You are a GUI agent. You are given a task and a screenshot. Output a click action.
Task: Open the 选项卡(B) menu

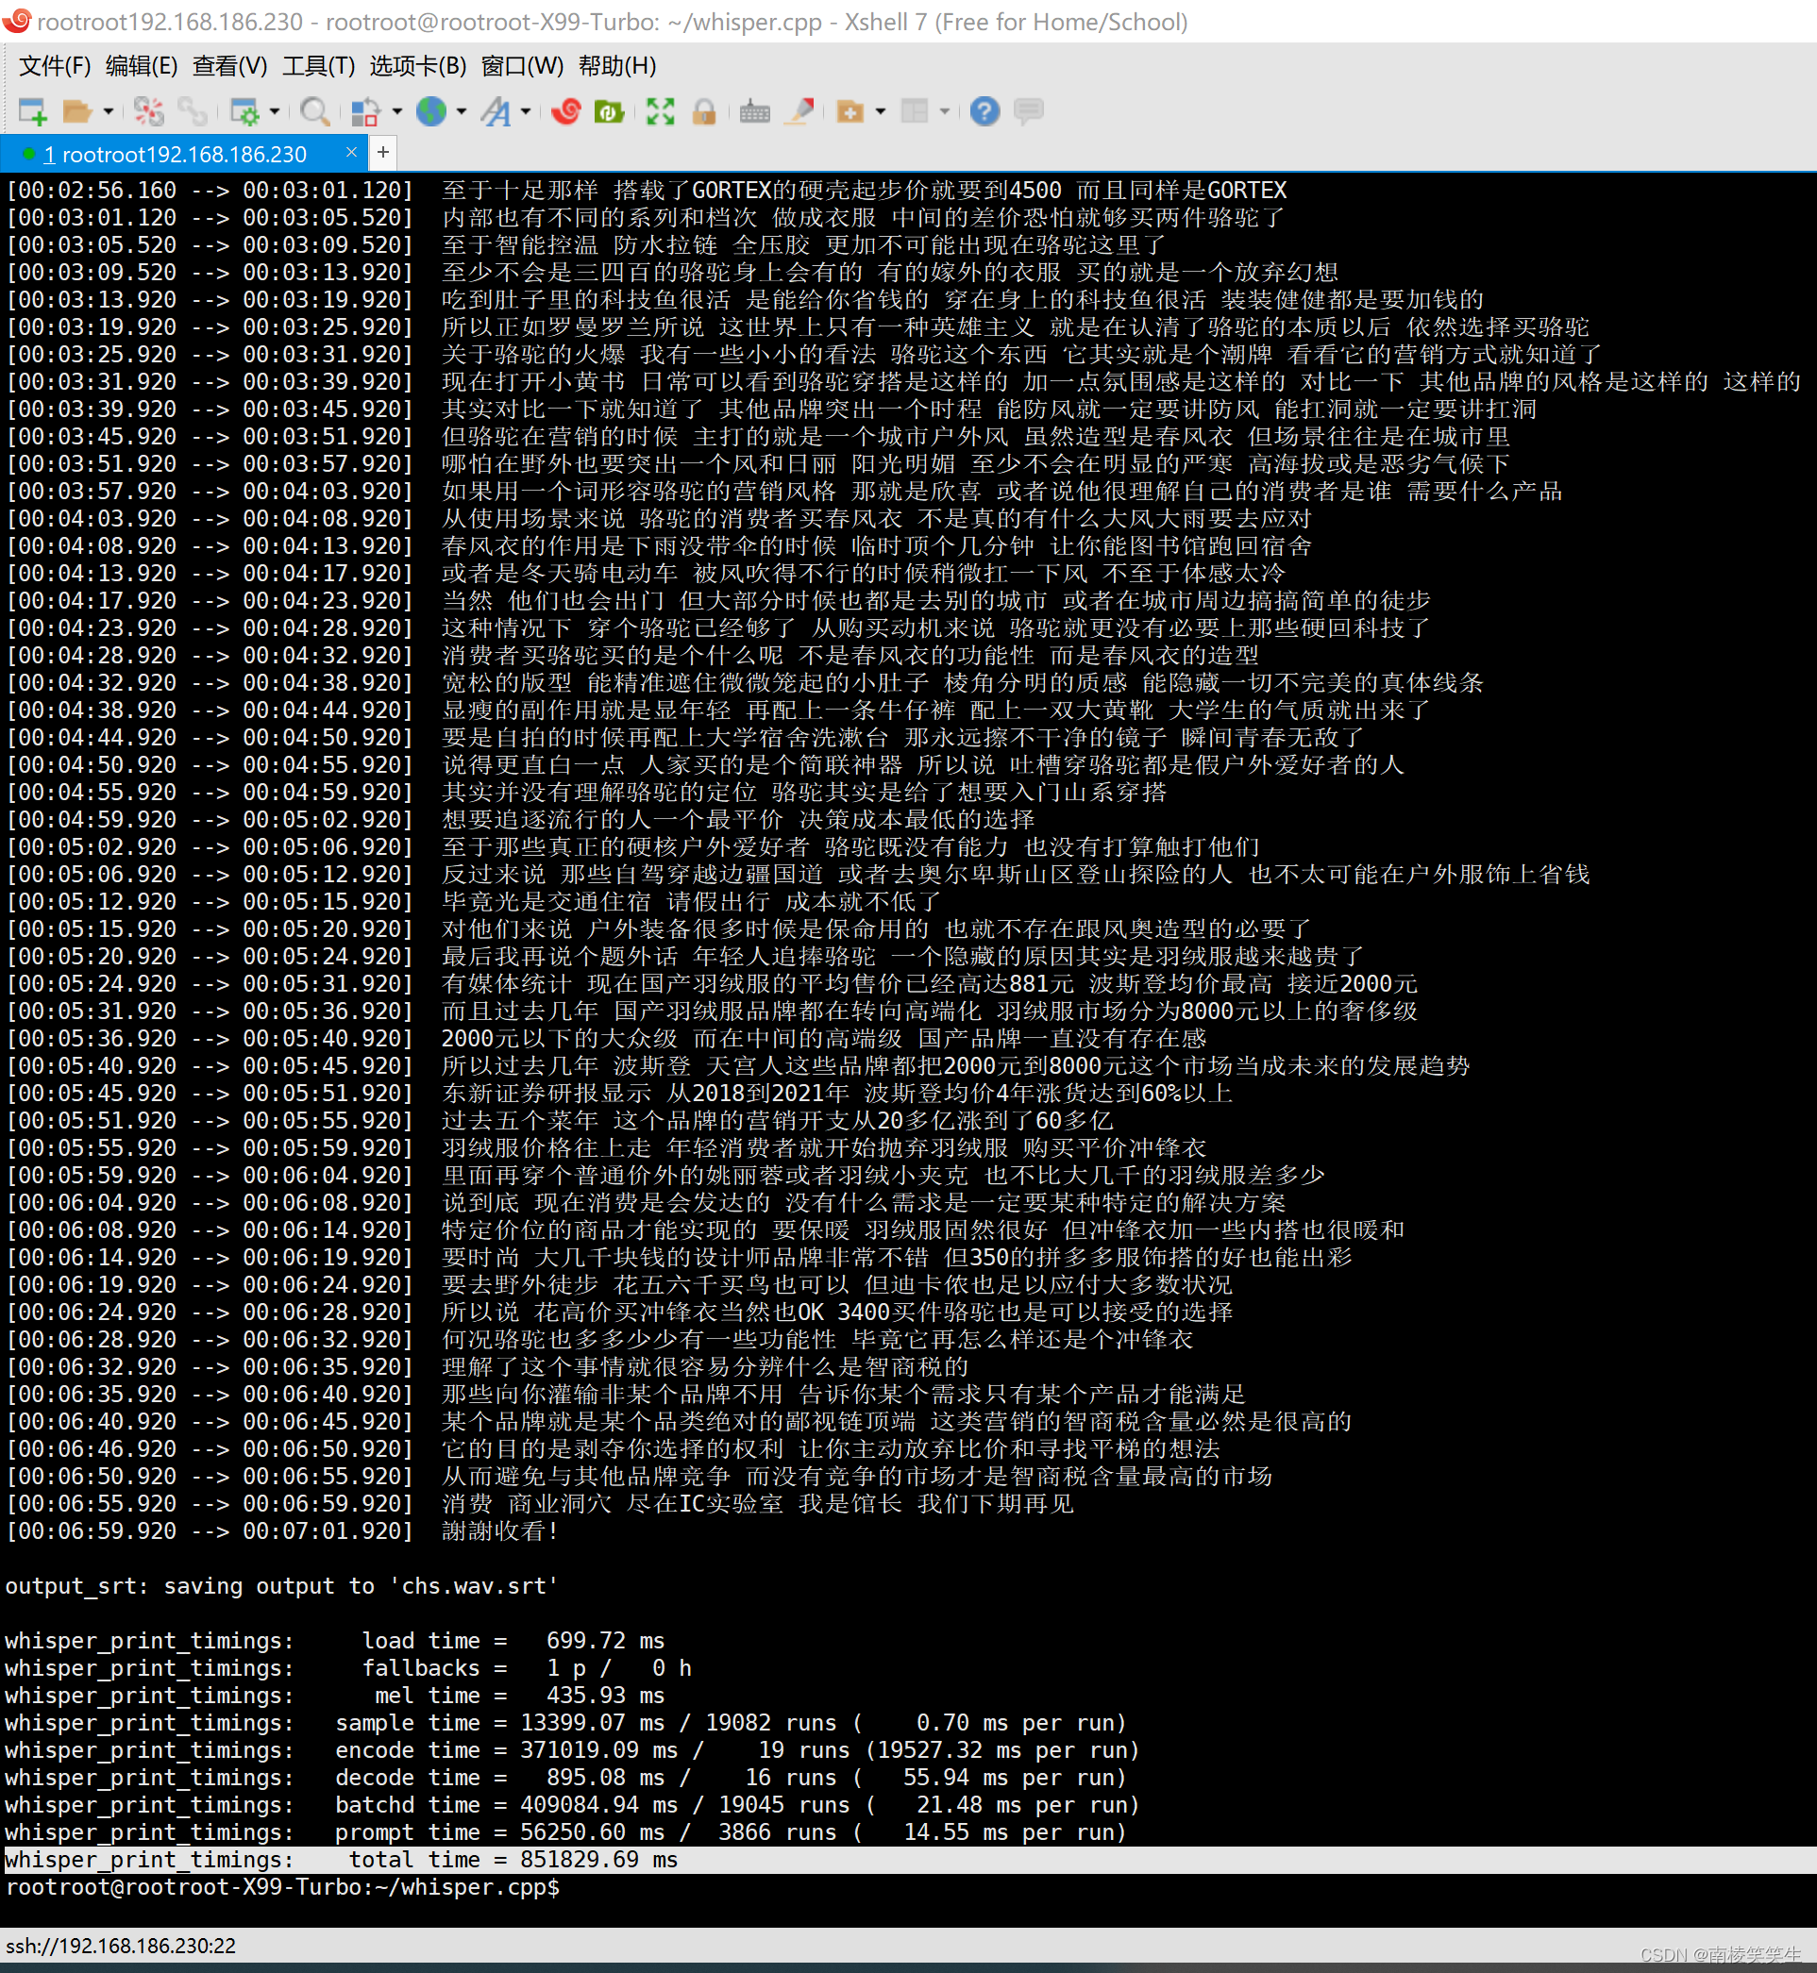click(x=417, y=66)
